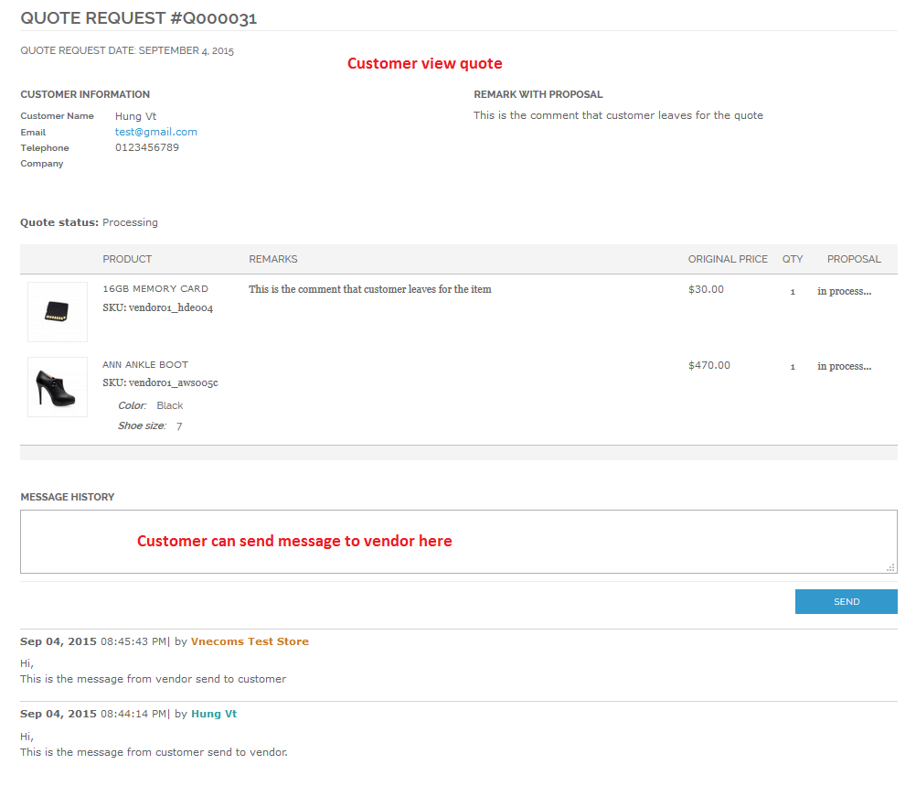The image size is (916, 786).
Task: Click the PRODUCT column header
Action: (x=127, y=259)
